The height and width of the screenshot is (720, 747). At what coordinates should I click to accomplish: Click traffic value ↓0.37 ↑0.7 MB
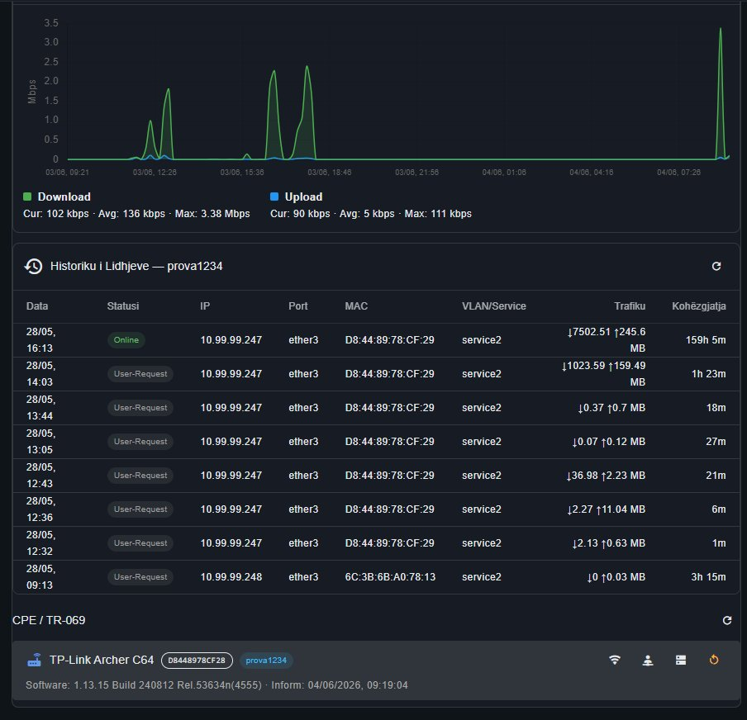point(611,408)
